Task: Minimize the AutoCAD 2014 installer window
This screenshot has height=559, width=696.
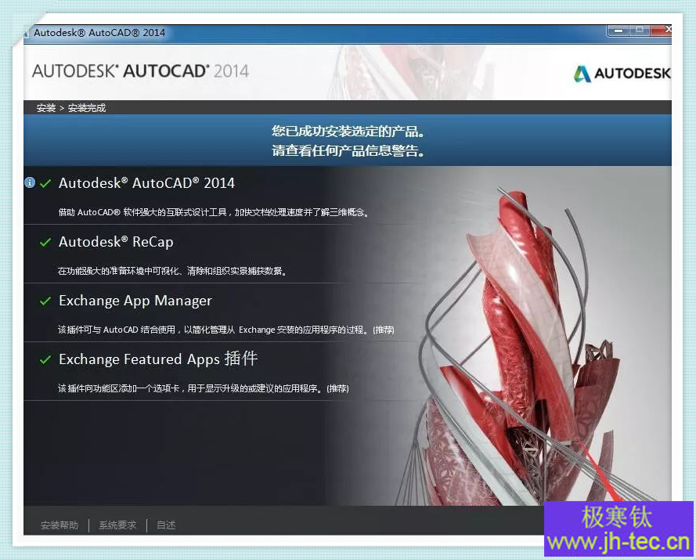Action: pos(618,31)
